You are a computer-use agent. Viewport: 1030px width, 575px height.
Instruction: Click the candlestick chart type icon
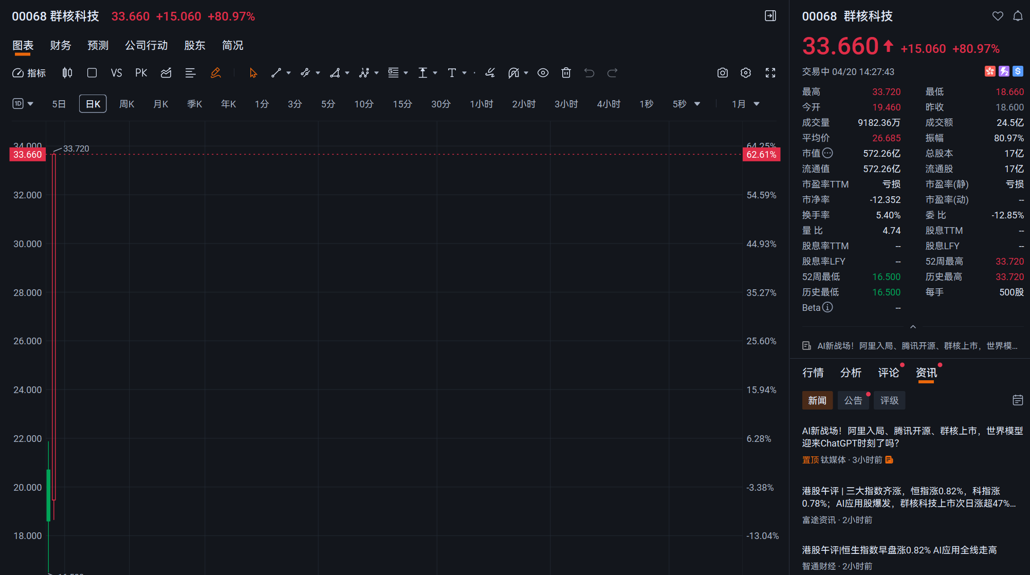point(67,73)
